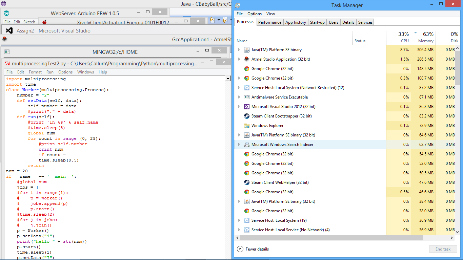Click the line 'num = 20' in the code
The width and height of the screenshot is (463, 260).
17,171
